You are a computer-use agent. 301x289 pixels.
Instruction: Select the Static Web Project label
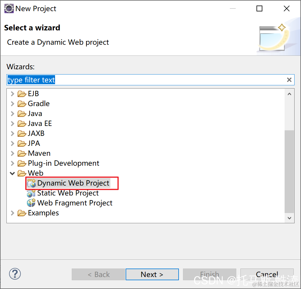pyautogui.click(x=68, y=193)
